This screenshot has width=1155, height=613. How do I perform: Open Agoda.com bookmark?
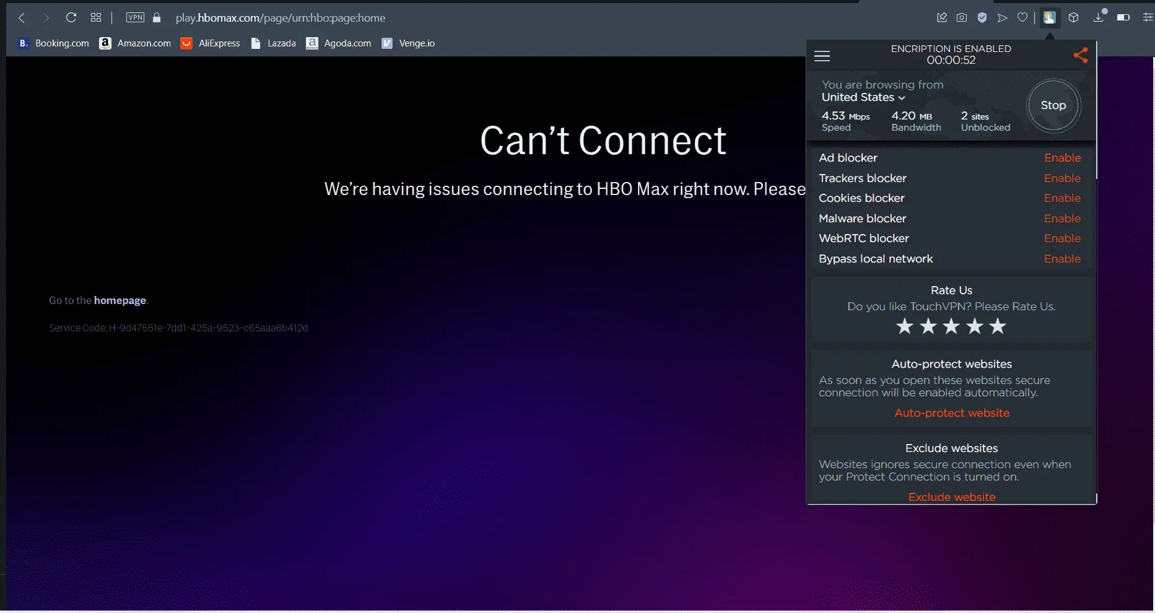pos(339,43)
